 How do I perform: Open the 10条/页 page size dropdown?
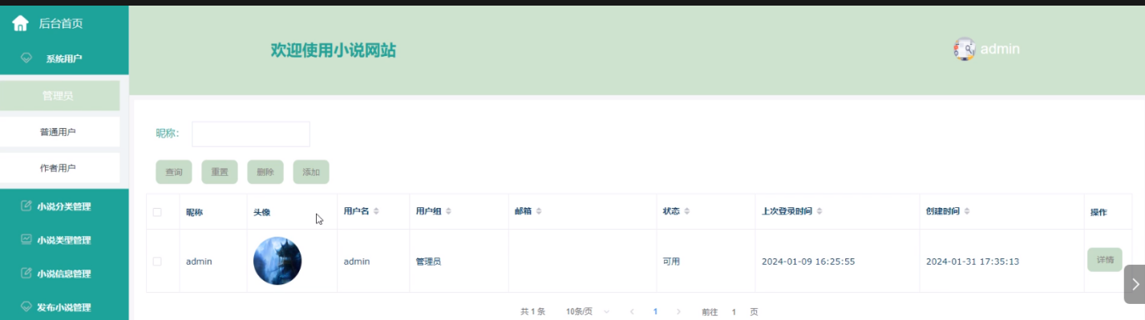tap(588, 311)
